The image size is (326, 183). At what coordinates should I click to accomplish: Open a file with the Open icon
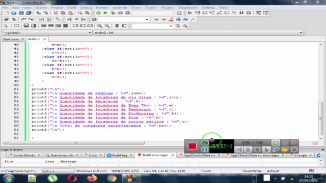[x=14, y=13]
